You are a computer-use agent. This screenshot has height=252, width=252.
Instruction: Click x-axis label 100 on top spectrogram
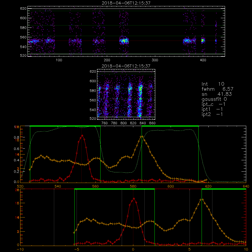(59, 60)
